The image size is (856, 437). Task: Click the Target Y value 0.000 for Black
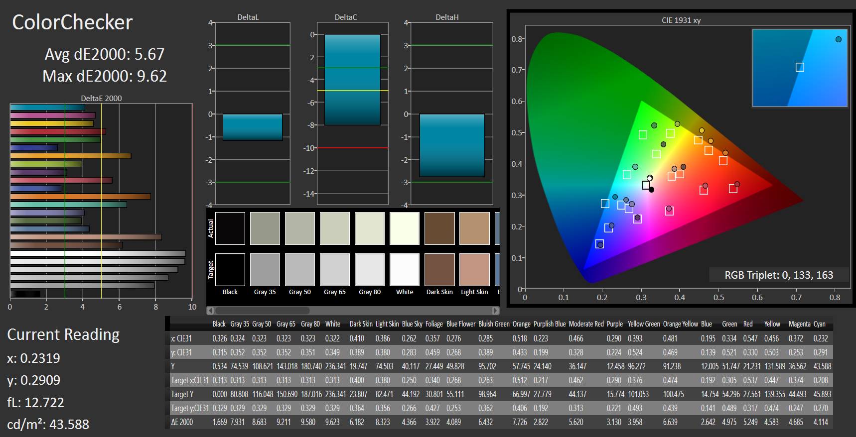coord(220,394)
